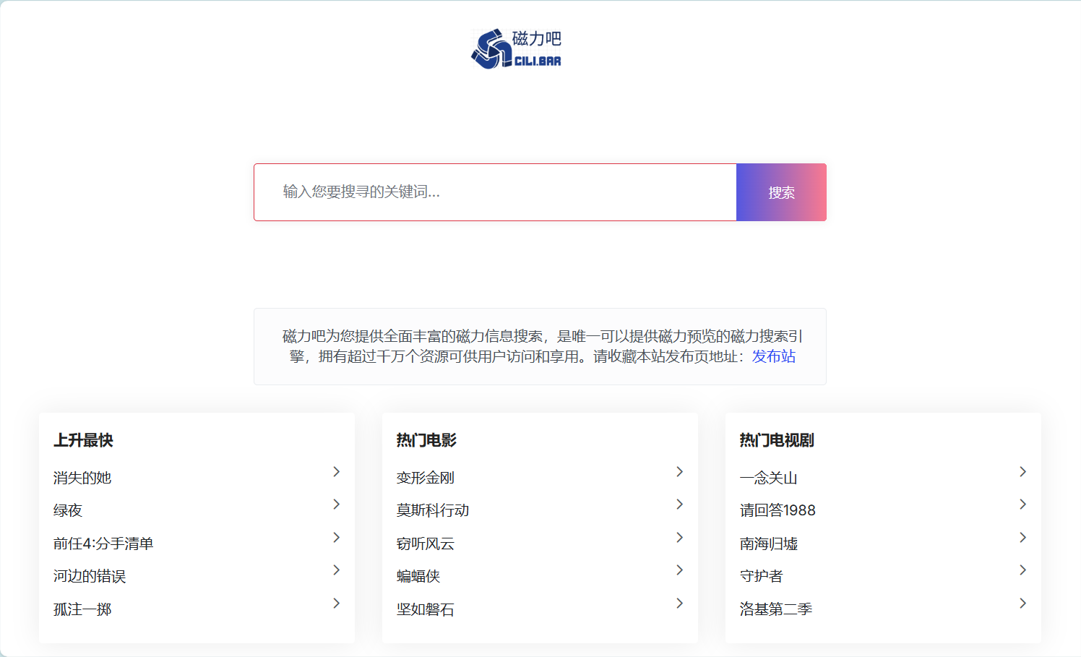Screen dimensions: 1081x657
Task: Click chevron arrow beside 请回答1988
Action: (x=1022, y=504)
